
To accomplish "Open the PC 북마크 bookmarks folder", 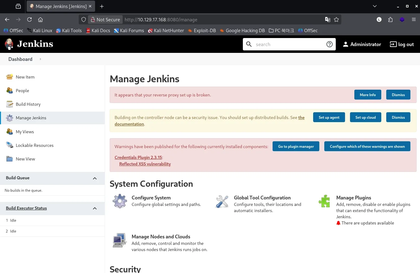I will point(281,30).
